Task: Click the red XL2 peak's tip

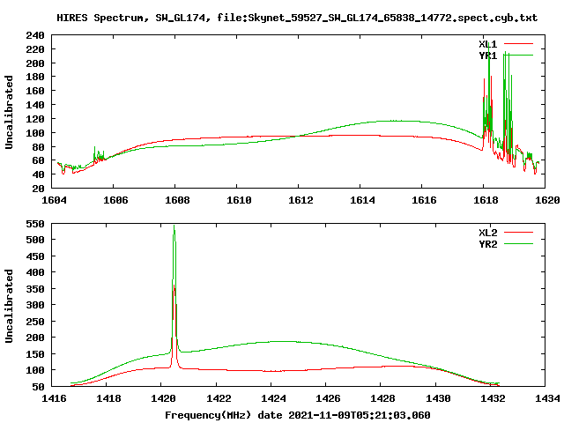Action: [x=174, y=286]
